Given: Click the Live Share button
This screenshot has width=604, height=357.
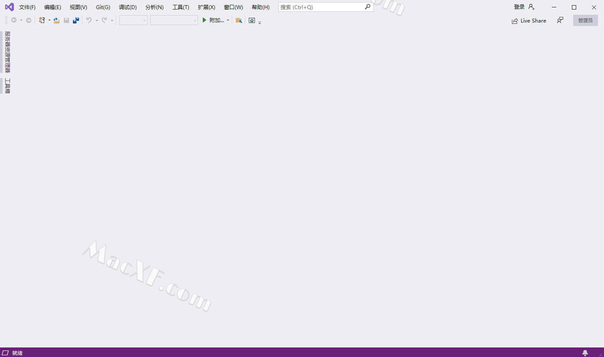Looking at the screenshot, I should (529, 20).
